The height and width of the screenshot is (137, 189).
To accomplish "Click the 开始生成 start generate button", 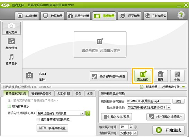I will [168, 130].
